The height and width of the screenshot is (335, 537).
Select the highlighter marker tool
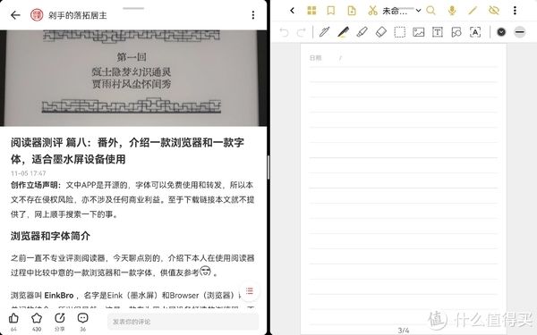(362, 32)
